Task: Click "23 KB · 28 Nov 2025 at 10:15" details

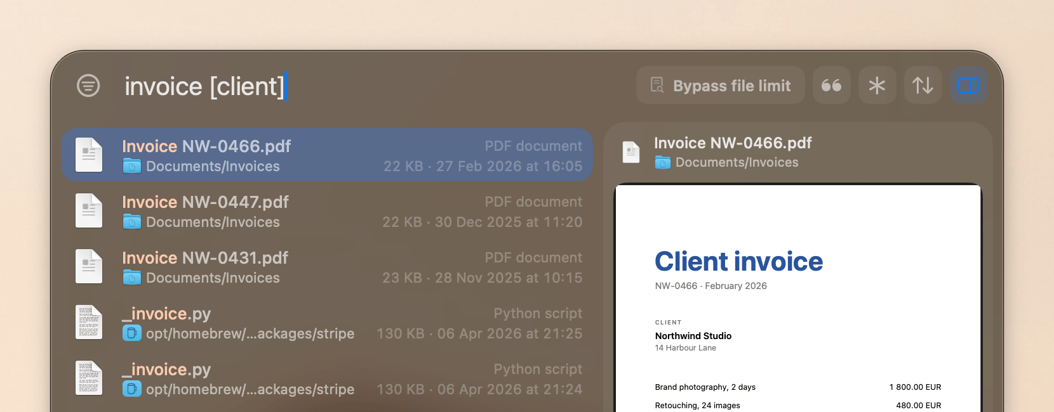Action: point(482,278)
